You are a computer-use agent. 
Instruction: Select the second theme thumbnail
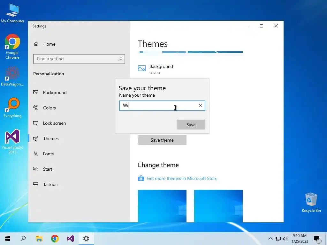click(x=218, y=206)
